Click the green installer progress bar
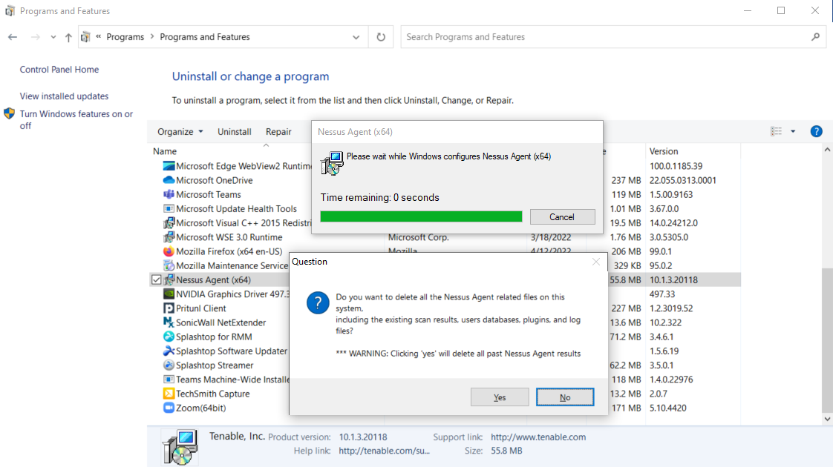 click(421, 216)
